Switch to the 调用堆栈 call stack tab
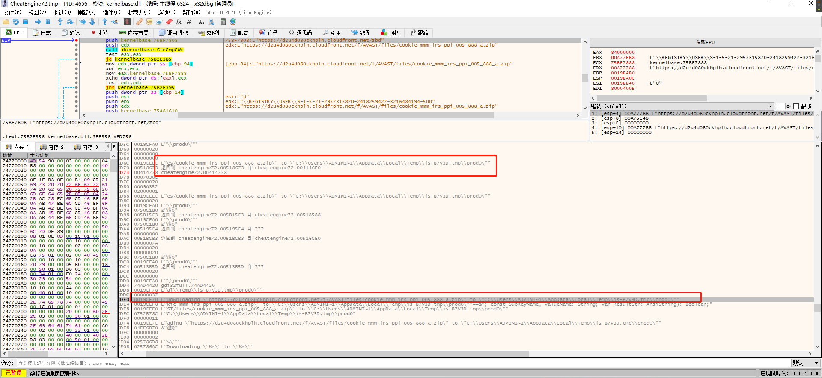This screenshot has width=822, height=378. (173, 32)
